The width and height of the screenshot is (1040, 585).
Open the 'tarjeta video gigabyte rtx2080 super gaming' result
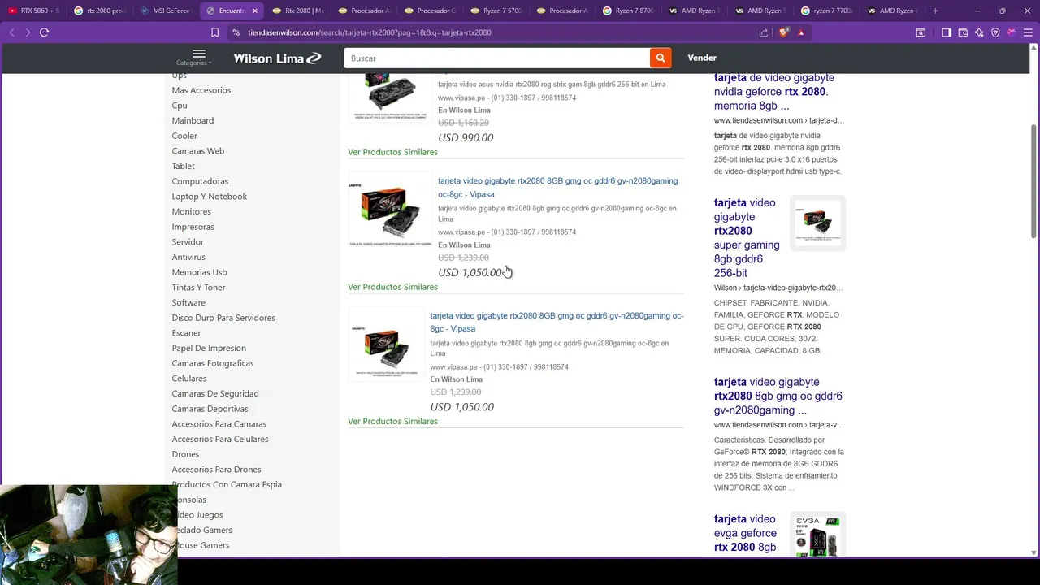point(747,237)
